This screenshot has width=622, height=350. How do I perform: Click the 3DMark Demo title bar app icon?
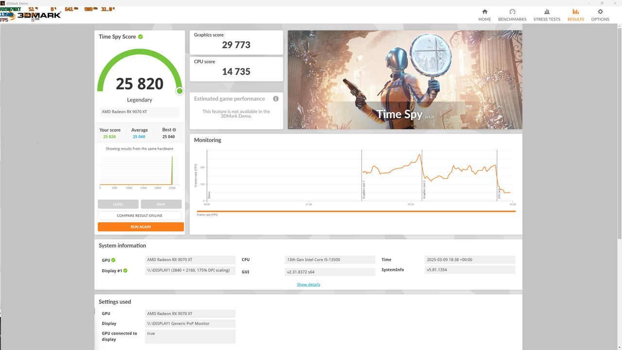(3, 3)
